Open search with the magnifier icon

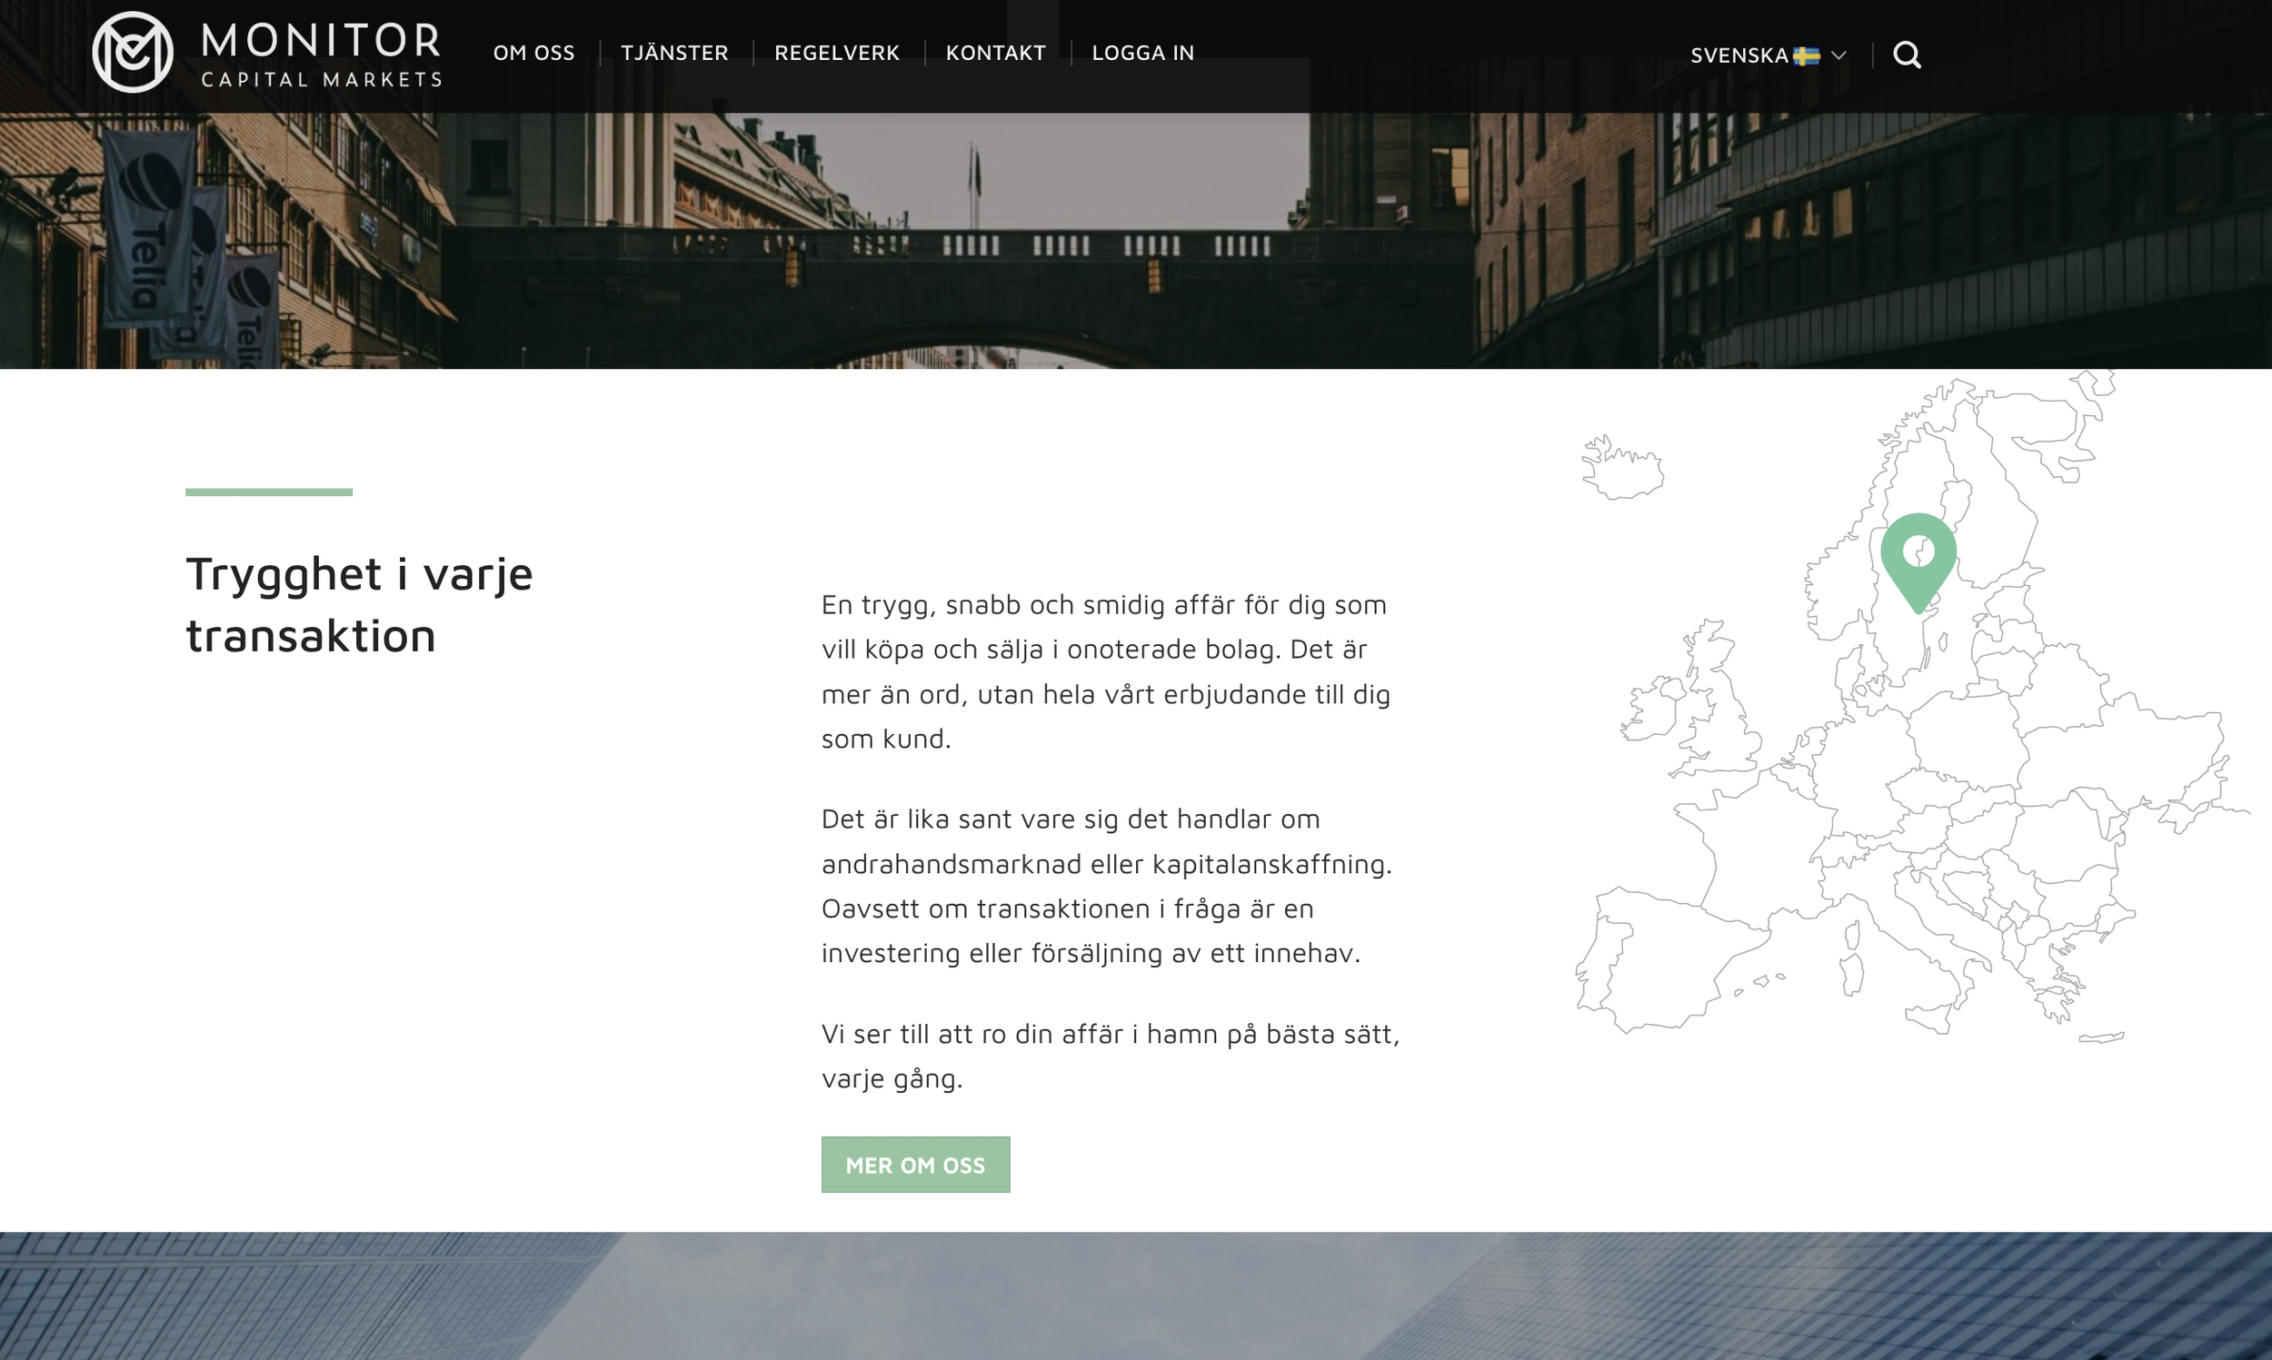tap(1907, 55)
